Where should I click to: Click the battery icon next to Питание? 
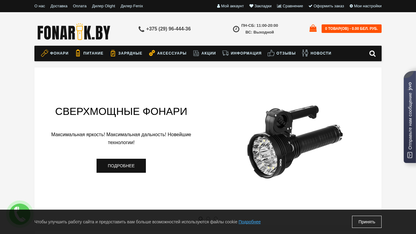[x=78, y=53]
